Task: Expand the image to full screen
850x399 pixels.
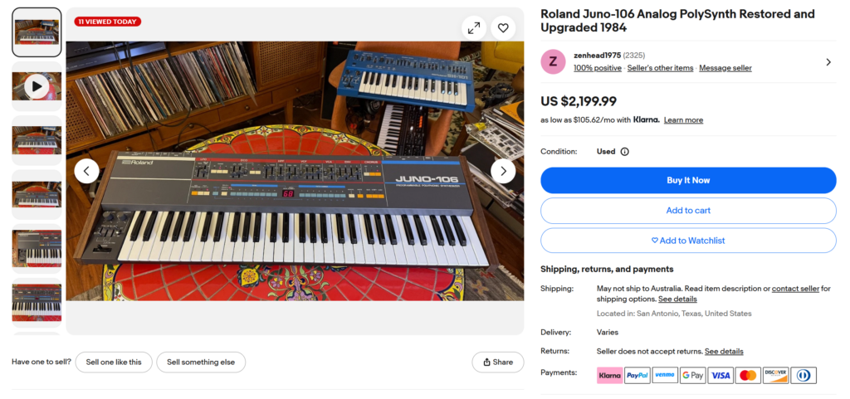Action: click(x=473, y=28)
